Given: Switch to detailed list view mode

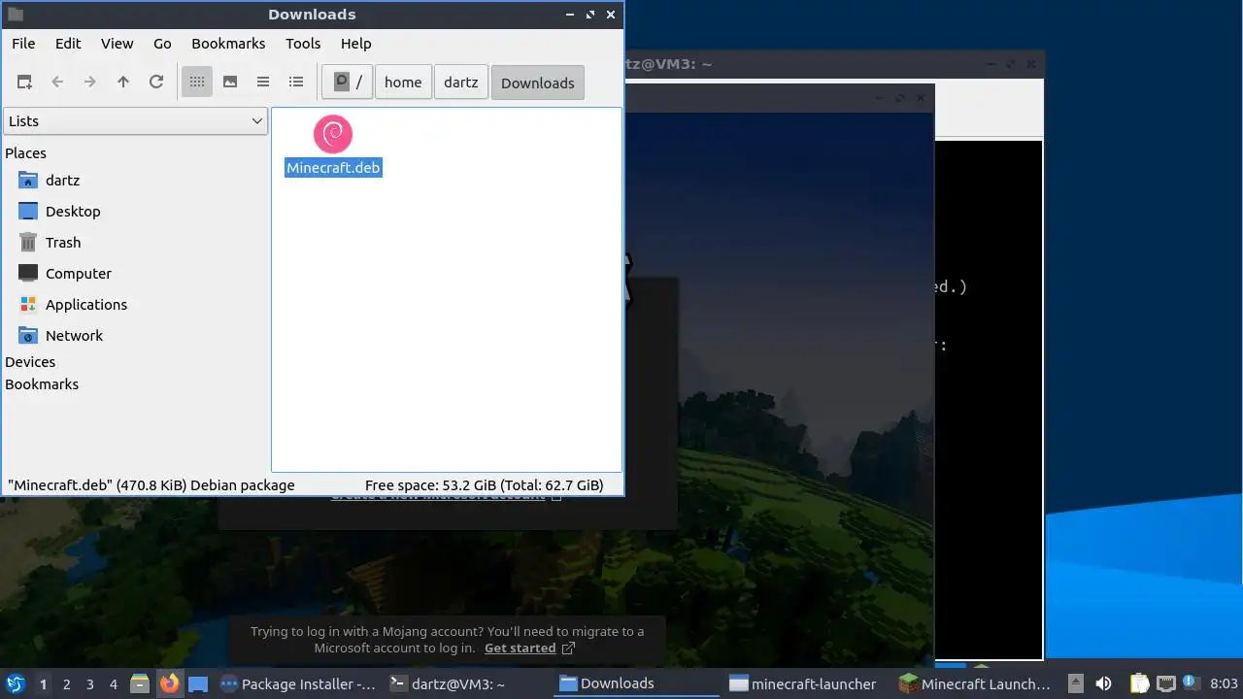Looking at the screenshot, I should 296,83.
